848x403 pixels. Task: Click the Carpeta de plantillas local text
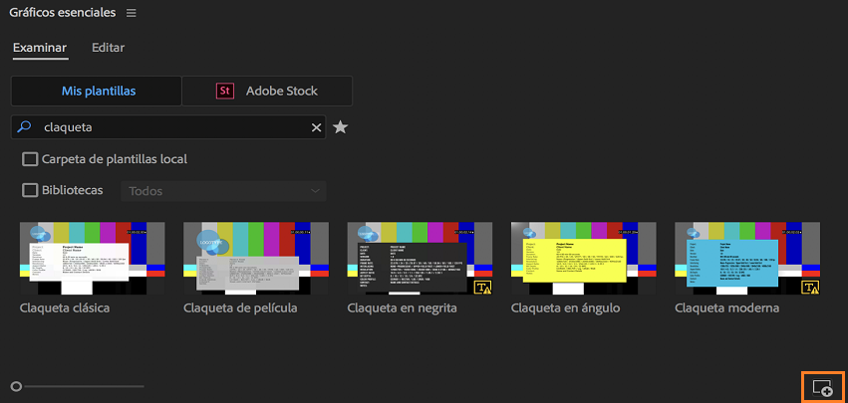point(115,159)
